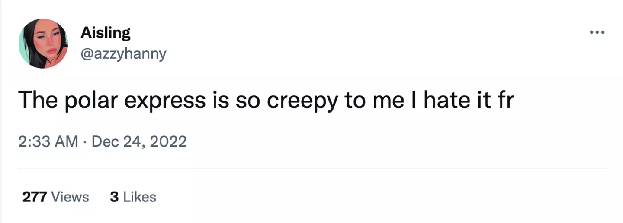Click the dot separator between time and date
The image size is (623, 223).
pos(85,141)
